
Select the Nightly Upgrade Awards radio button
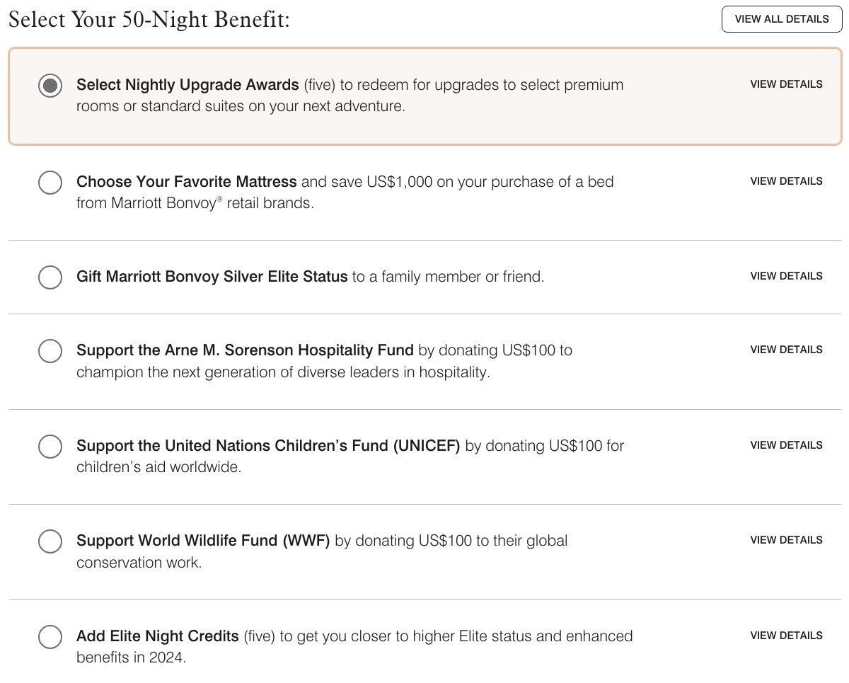click(x=50, y=86)
